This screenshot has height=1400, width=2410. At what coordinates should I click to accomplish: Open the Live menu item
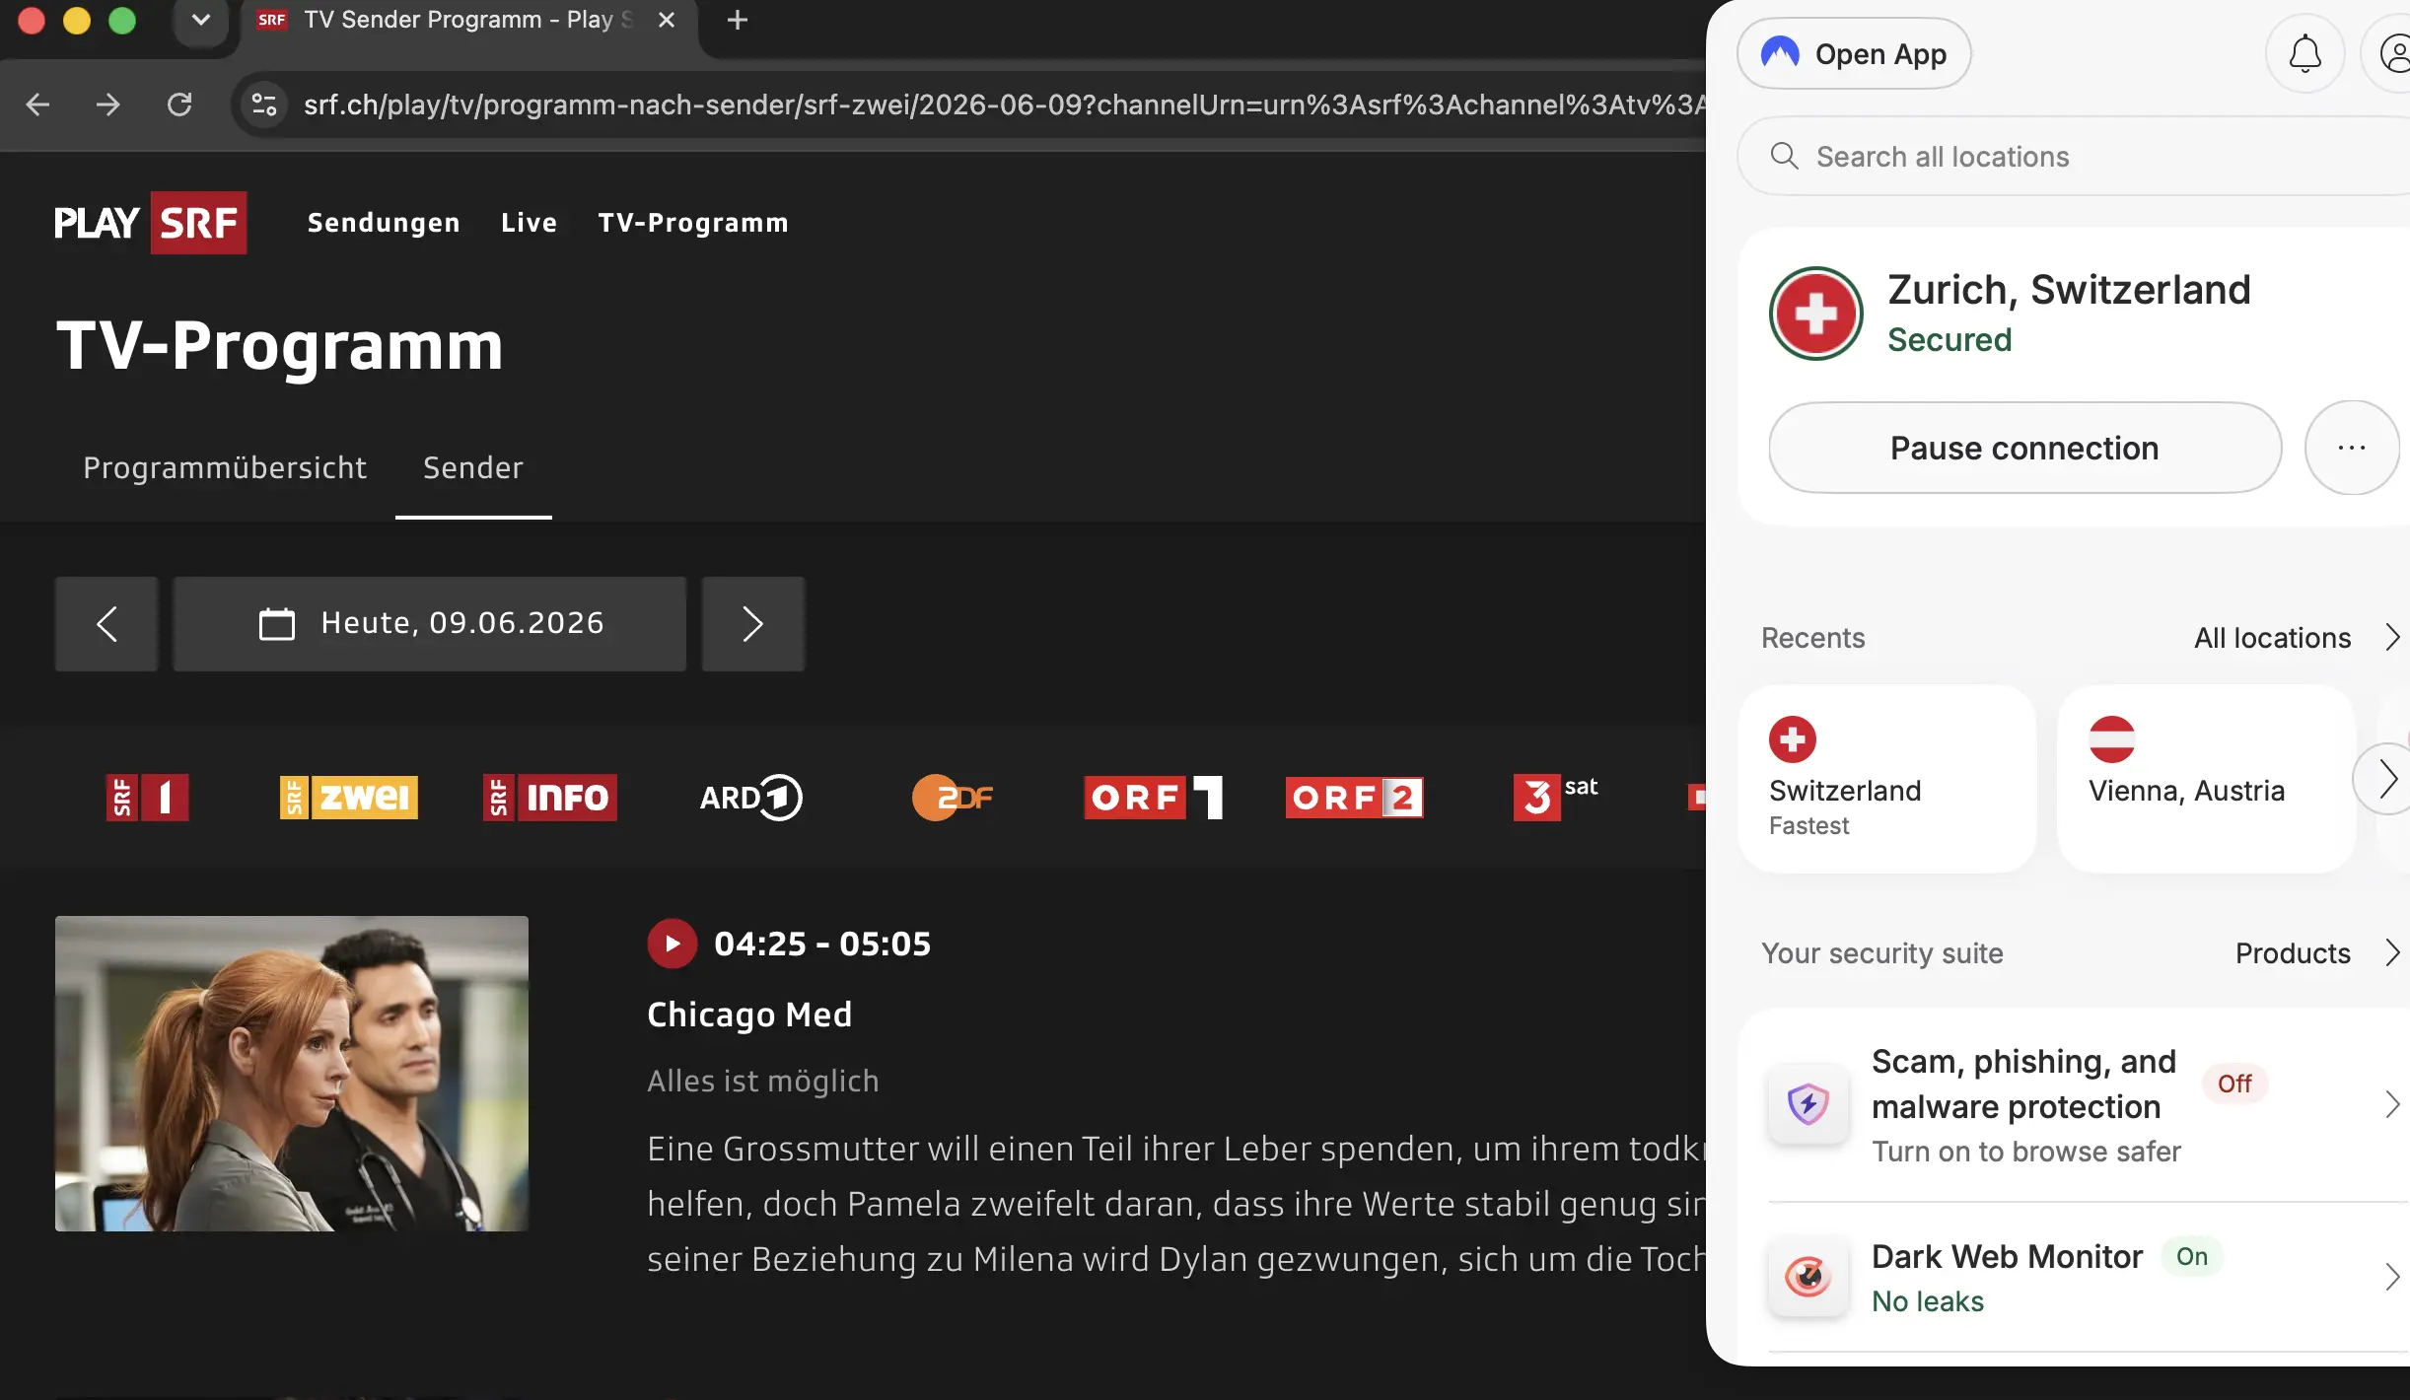pyautogui.click(x=529, y=223)
